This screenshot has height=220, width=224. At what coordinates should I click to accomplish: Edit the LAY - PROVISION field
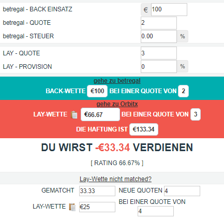159,67
